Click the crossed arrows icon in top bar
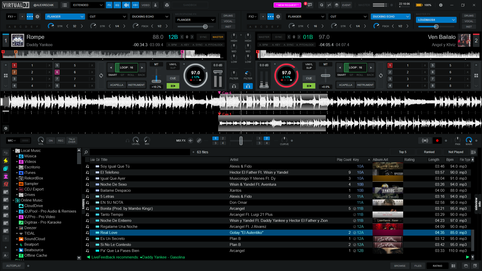The image size is (482, 271). (329, 5)
